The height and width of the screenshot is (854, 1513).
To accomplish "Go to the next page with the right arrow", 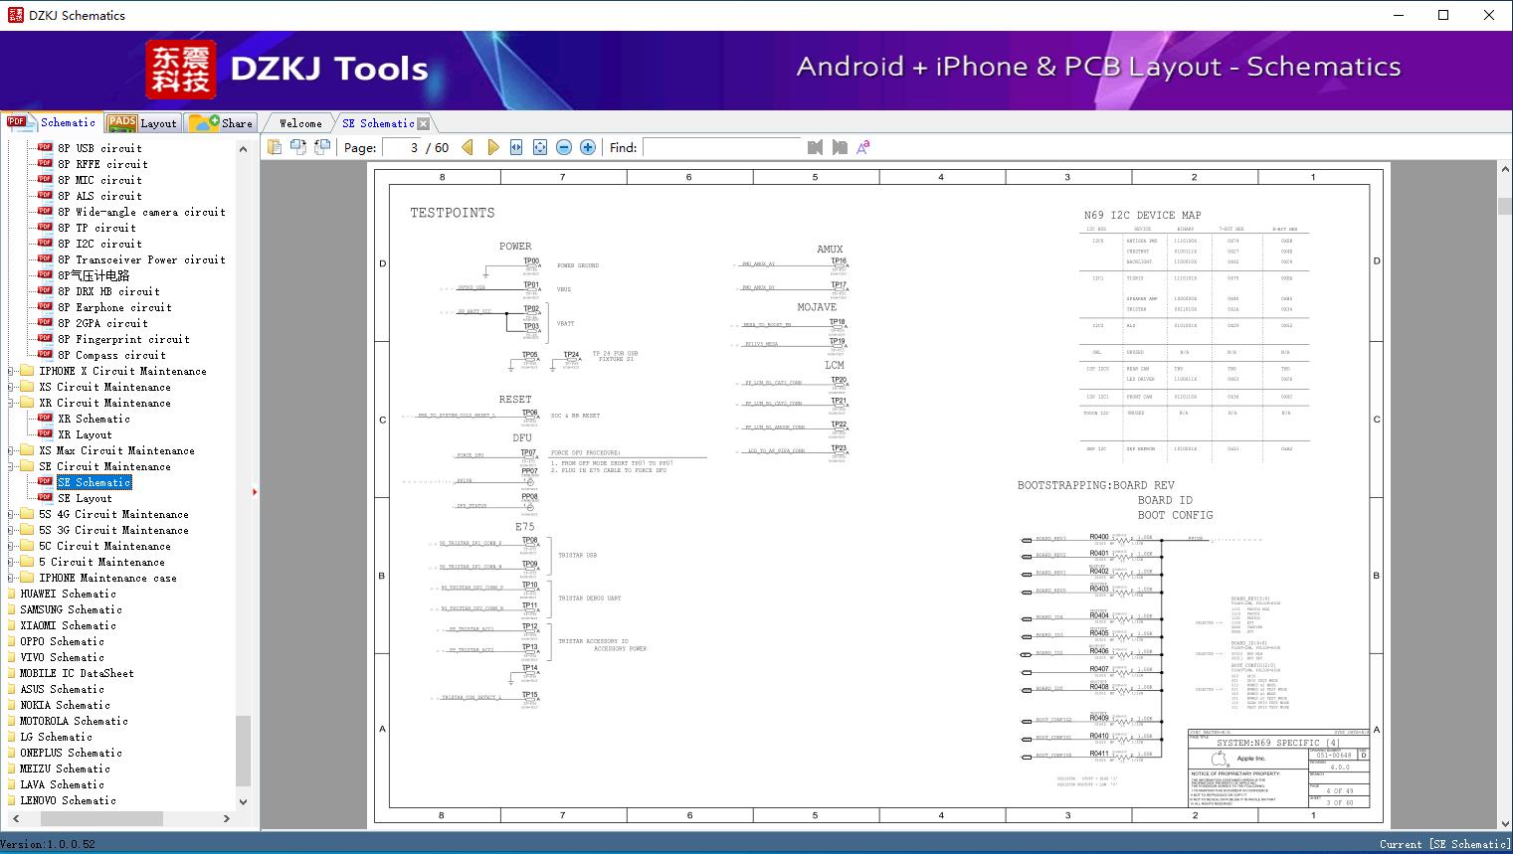I will [x=492, y=147].
